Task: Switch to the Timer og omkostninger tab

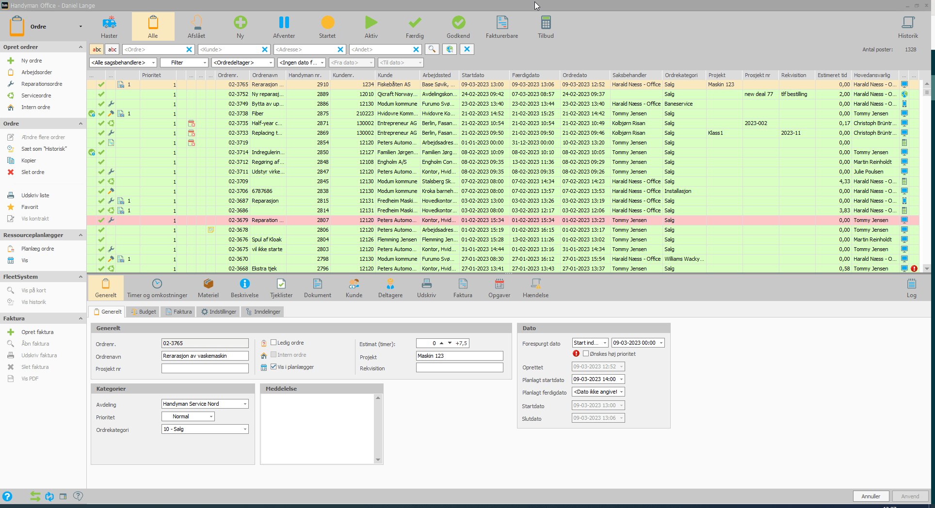Action: click(x=157, y=287)
